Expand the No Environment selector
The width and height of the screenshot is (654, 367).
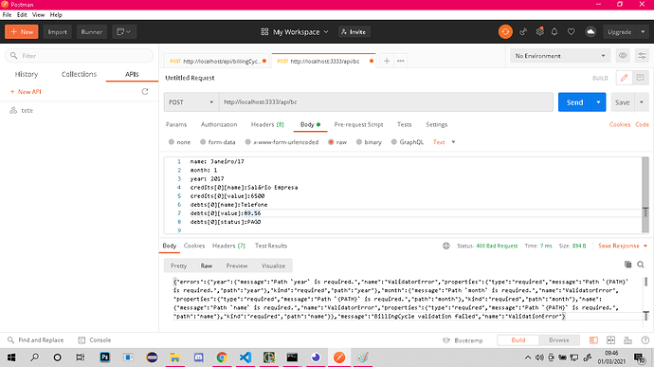pos(560,56)
